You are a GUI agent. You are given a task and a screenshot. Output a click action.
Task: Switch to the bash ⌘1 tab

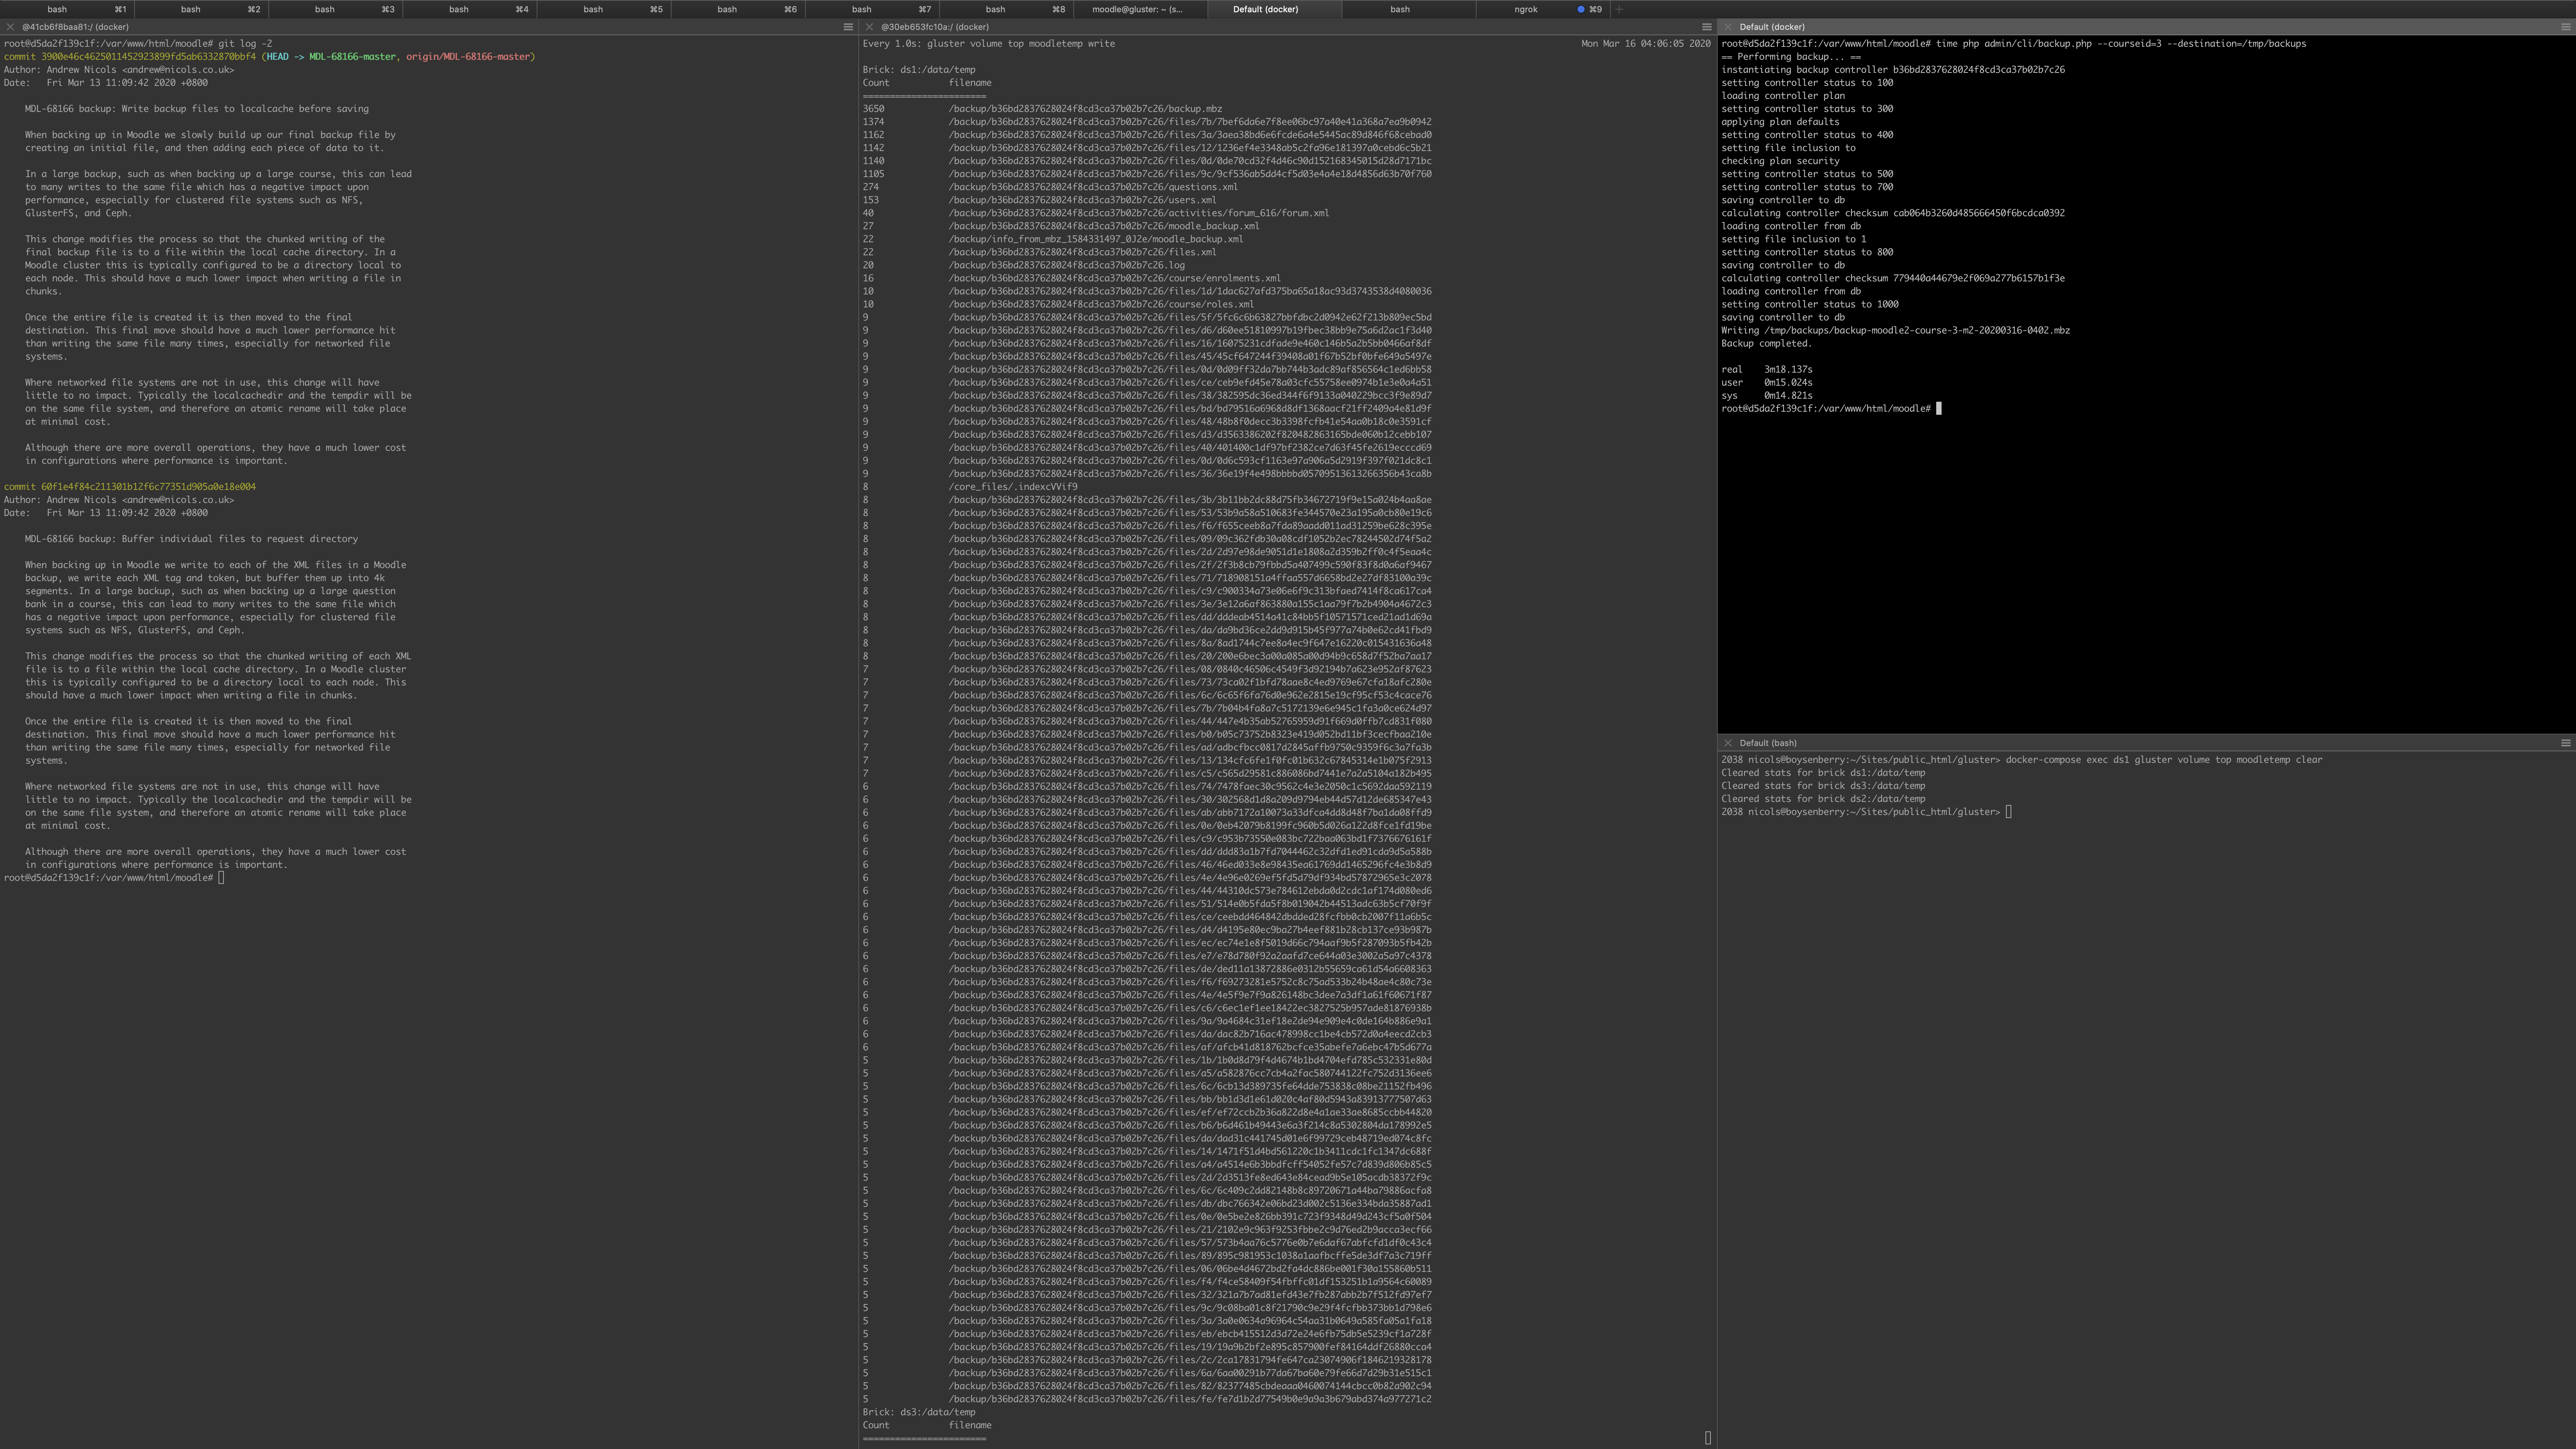coord(67,9)
